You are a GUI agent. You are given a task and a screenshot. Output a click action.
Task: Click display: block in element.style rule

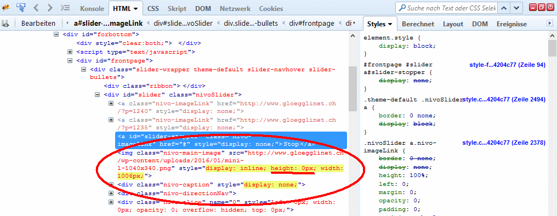[x=407, y=46]
